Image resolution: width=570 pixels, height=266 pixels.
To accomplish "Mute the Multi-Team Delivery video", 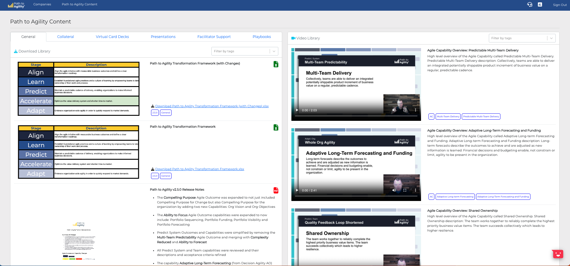I will click(394, 110).
